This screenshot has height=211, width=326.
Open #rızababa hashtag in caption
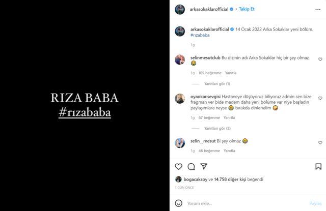pyautogui.click(x=200, y=35)
